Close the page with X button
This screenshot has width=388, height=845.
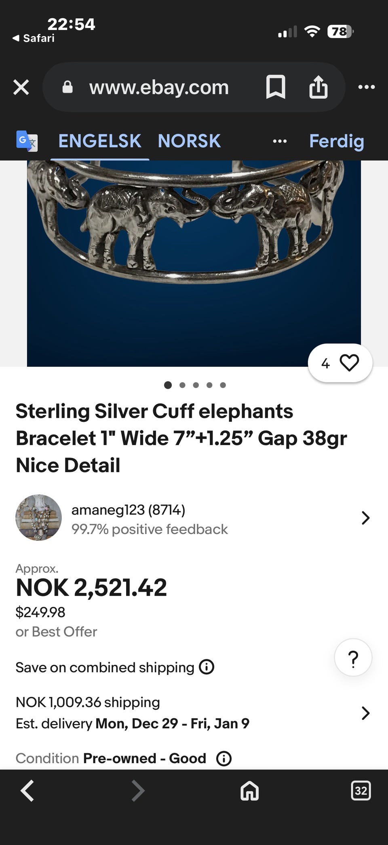click(x=21, y=87)
